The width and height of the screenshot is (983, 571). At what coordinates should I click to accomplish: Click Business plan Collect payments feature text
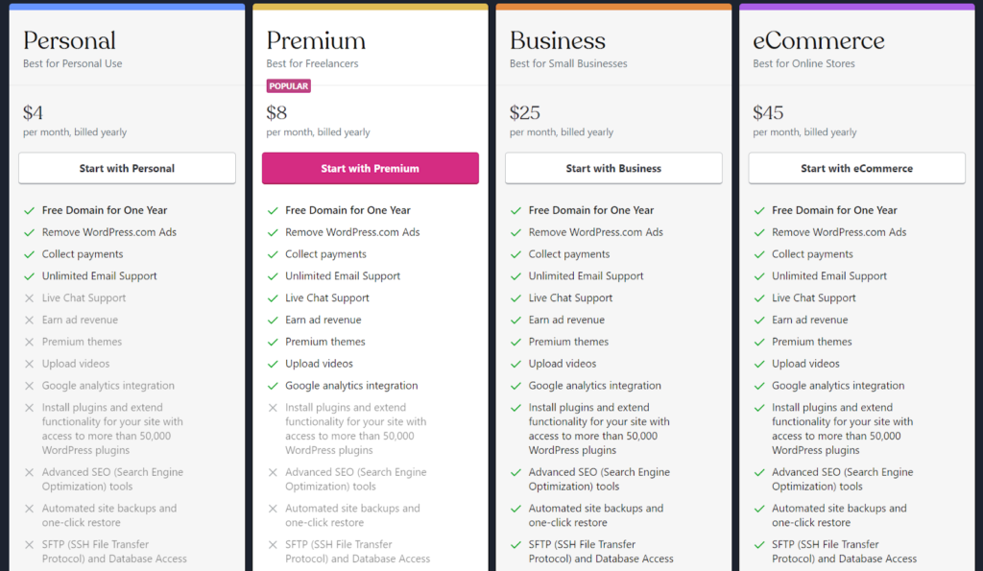568,254
